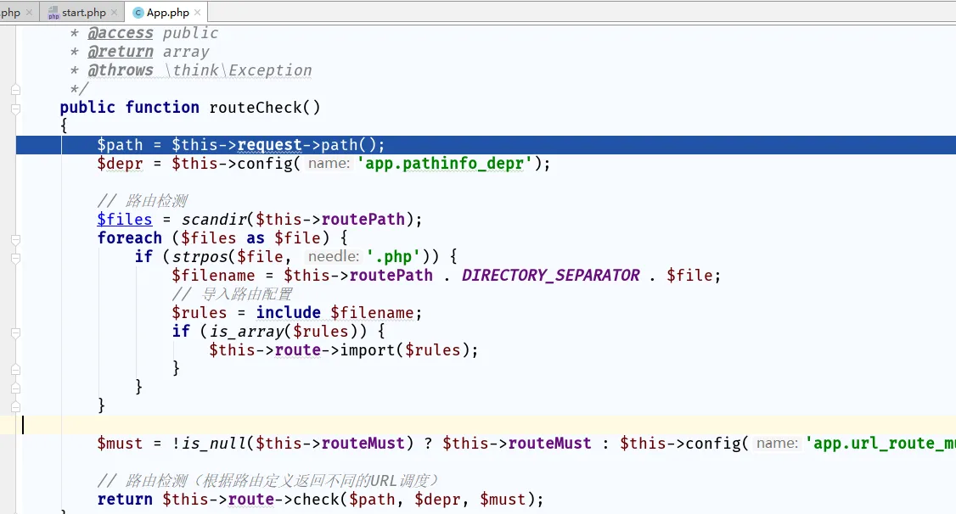This screenshot has height=514, width=956.
Task: Click the 'needle:' parameter hint
Action: (334, 257)
